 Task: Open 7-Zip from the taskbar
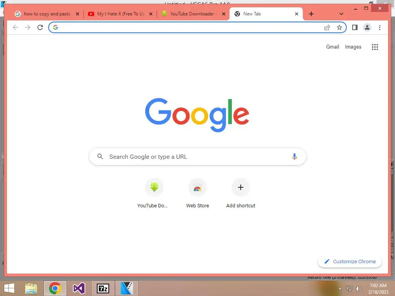[103, 288]
